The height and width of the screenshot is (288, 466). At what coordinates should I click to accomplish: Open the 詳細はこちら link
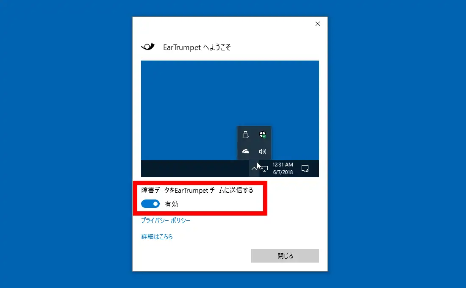point(157,237)
